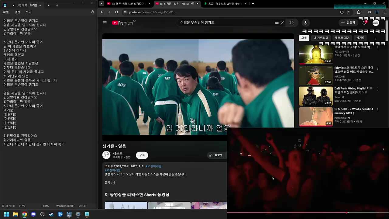389x219 pixels.
Task: Open YouTube notifications bell
Action: [364, 23]
